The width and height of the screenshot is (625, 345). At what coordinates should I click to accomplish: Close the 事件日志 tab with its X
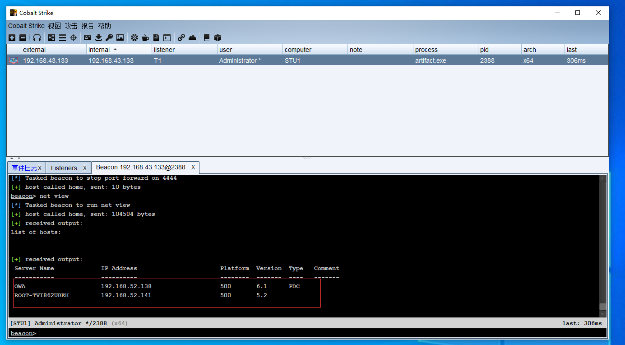pyautogui.click(x=40, y=168)
